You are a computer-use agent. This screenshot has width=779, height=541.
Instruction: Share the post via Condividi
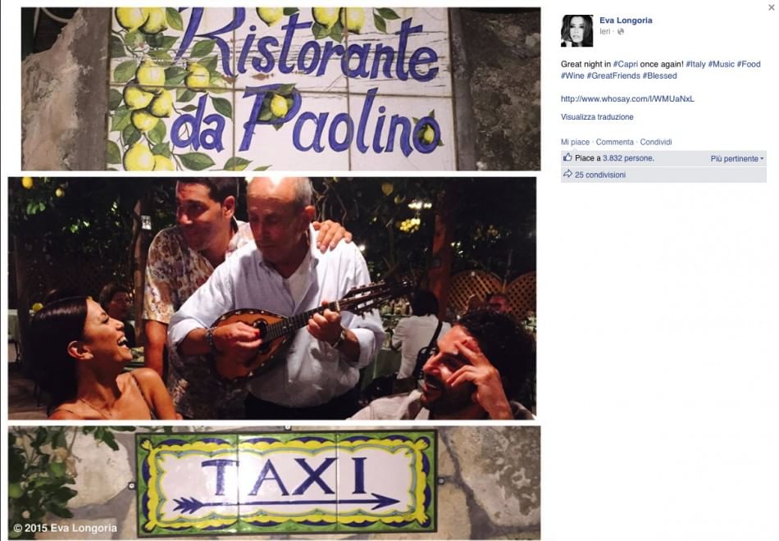(656, 142)
